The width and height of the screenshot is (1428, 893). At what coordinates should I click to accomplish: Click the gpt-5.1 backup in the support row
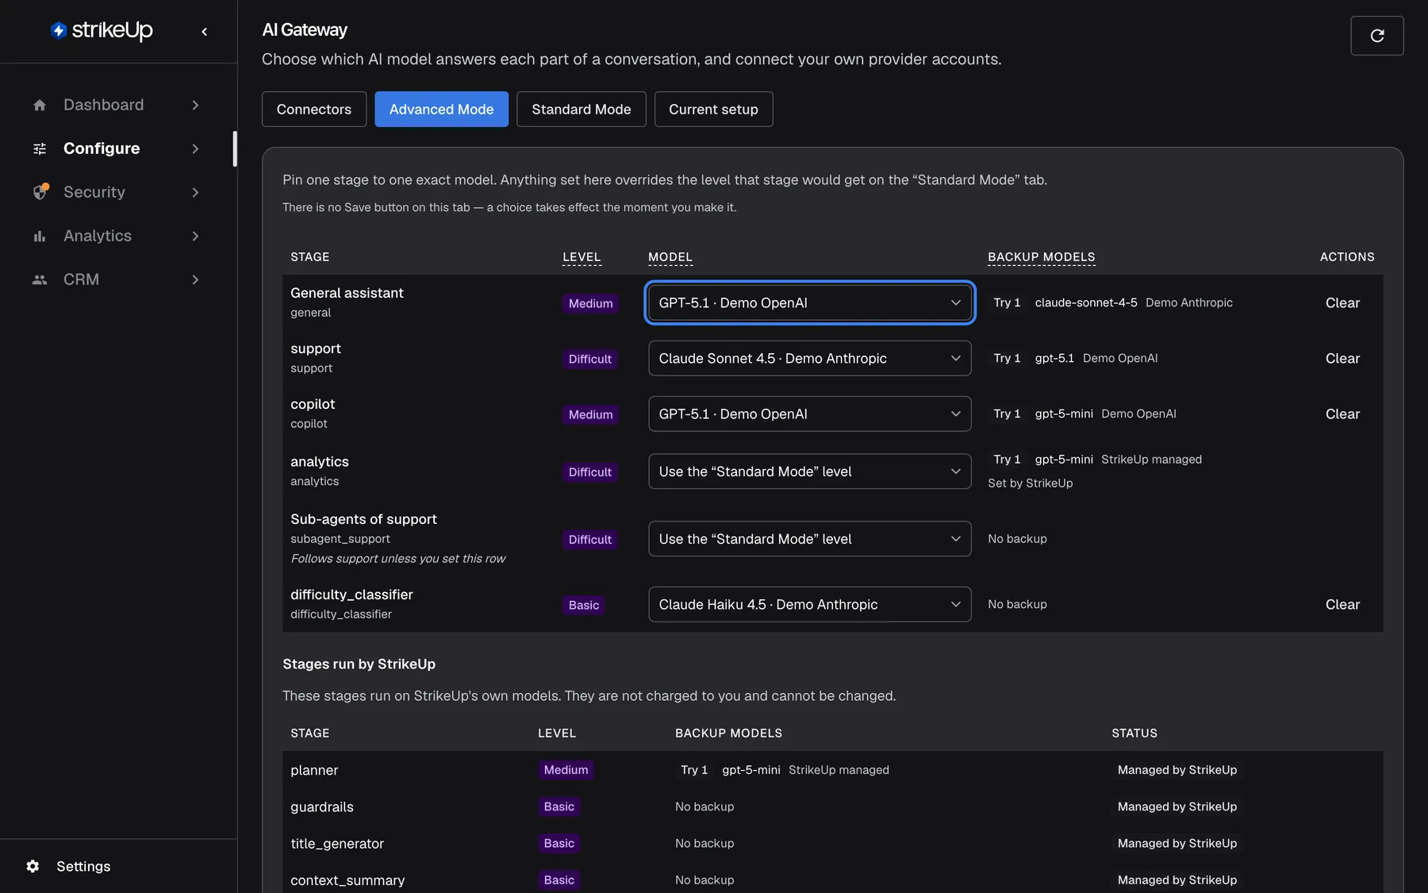point(1054,358)
